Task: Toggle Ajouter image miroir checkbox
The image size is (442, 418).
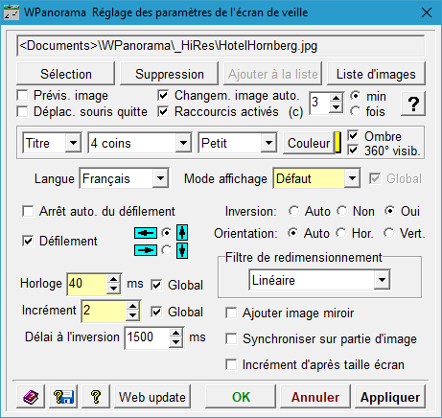Action: point(231,313)
